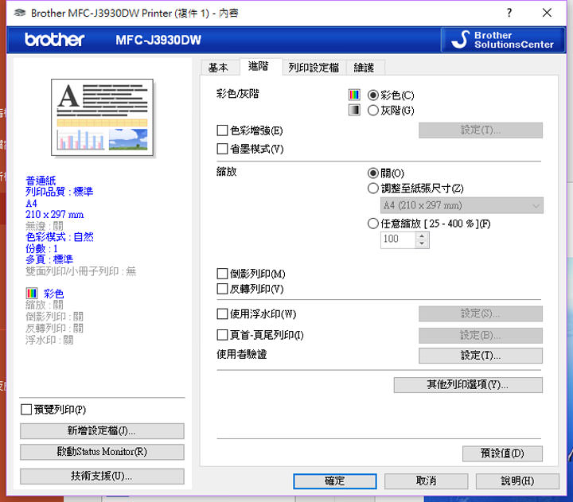This screenshot has height=502, width=573.
Task: Click 取消 cancel button
Action: pyautogui.click(x=426, y=481)
